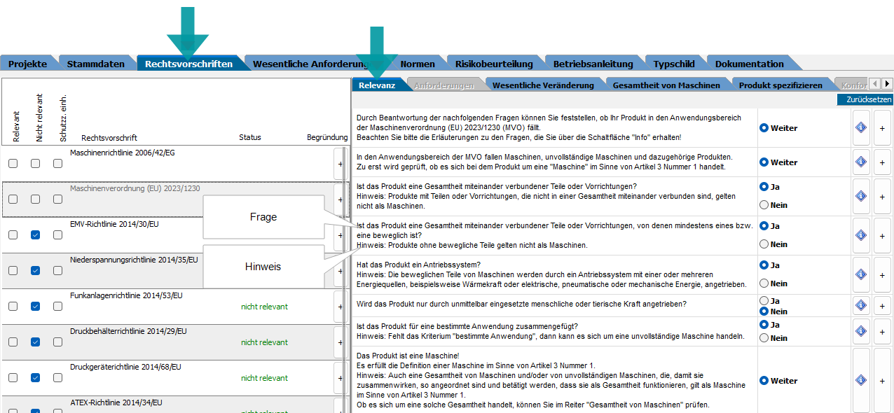The height and width of the screenshot is (413, 894).
Task: Check 'Relevant' for Maschinenrichtlinie 2006/42/EG
Action: pyautogui.click(x=13, y=163)
